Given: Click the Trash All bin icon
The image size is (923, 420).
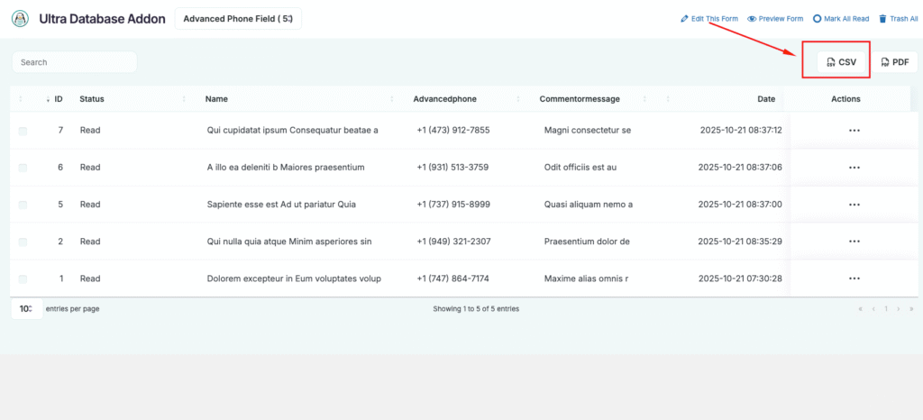Looking at the screenshot, I should pyautogui.click(x=882, y=19).
